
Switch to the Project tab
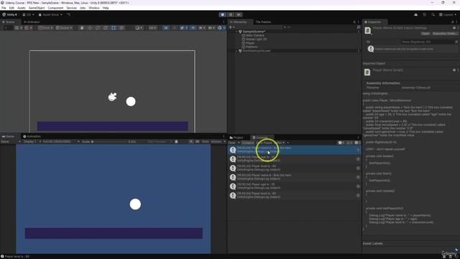click(236, 137)
